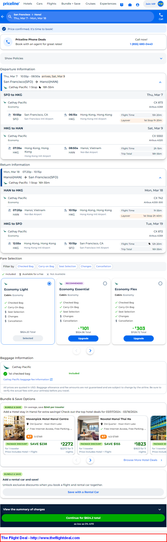Open the help question mark icon
167x542 pixels.
pyautogui.click(x=122, y=5)
